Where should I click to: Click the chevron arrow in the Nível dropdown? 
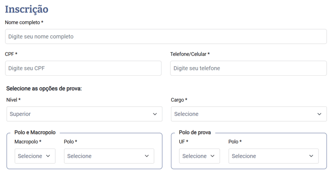pyautogui.click(x=155, y=114)
